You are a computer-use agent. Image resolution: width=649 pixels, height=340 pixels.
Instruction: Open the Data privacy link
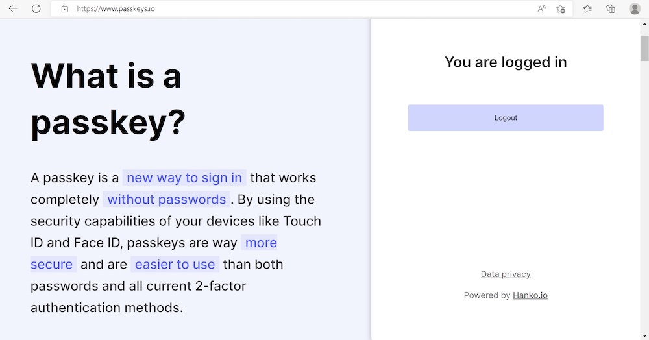506,274
